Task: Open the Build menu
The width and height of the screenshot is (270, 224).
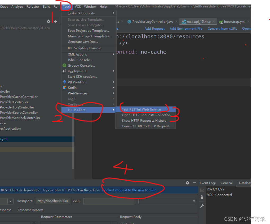Action: [x=46, y=7]
